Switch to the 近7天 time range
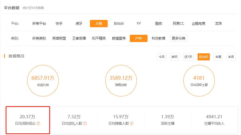This screenshot has height=135, width=241. point(188,57)
